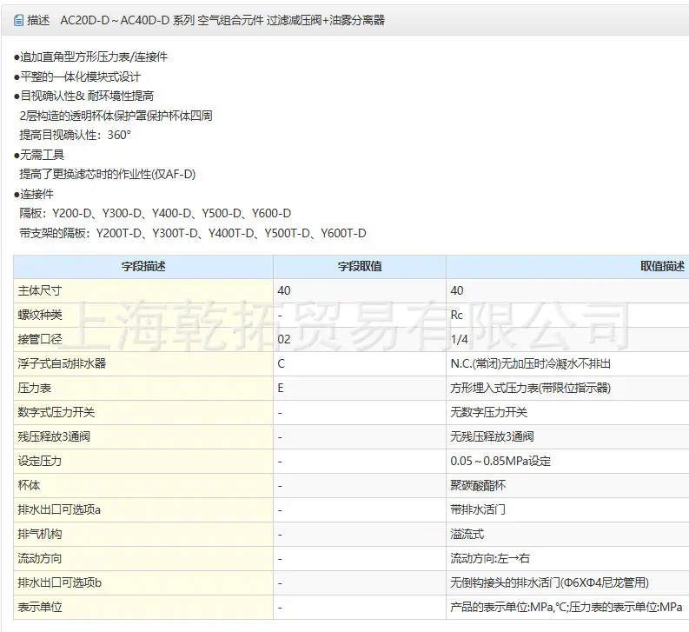Click the 提高了更换滤芯时的作业性 line
689x632 pixels.
coord(107,174)
